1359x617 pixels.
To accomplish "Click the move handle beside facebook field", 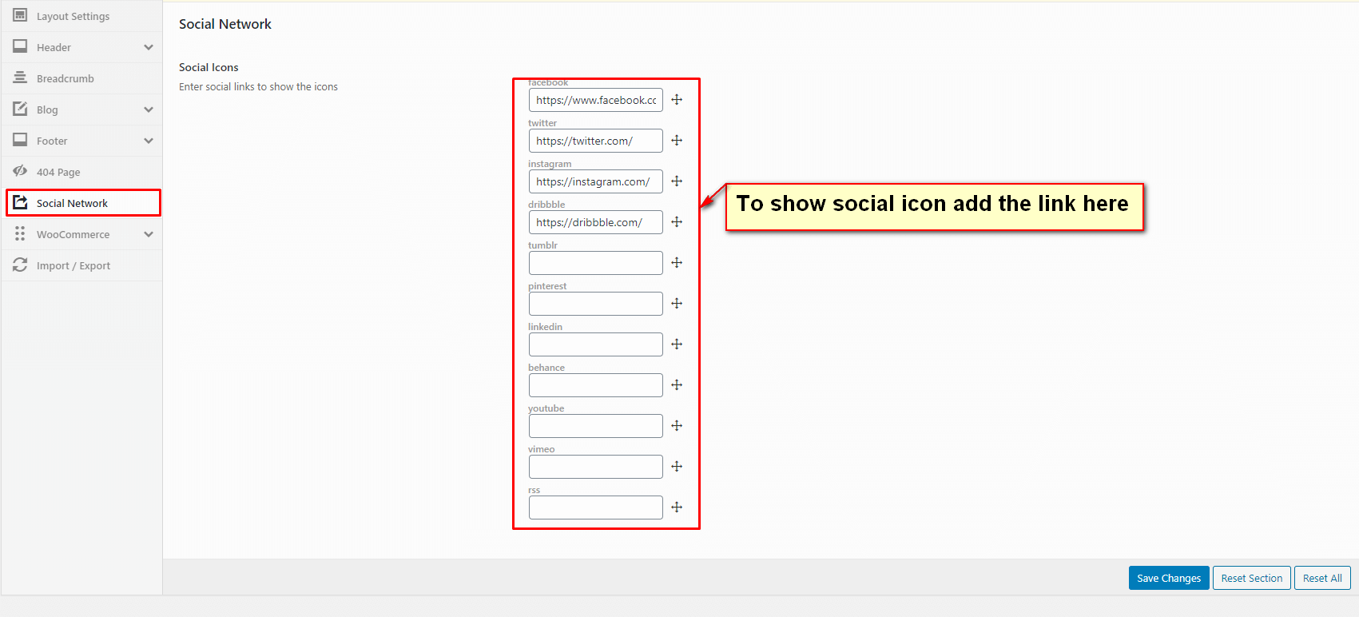I will click(x=677, y=100).
